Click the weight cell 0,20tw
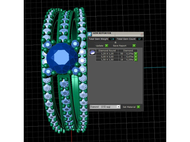Screen dimensions: 190x142 tap(130, 60)
